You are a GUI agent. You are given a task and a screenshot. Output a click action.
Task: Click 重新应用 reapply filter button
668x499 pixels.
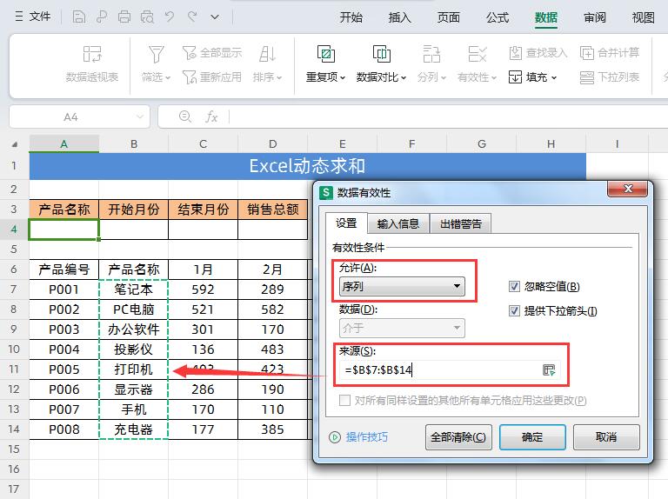pos(211,77)
